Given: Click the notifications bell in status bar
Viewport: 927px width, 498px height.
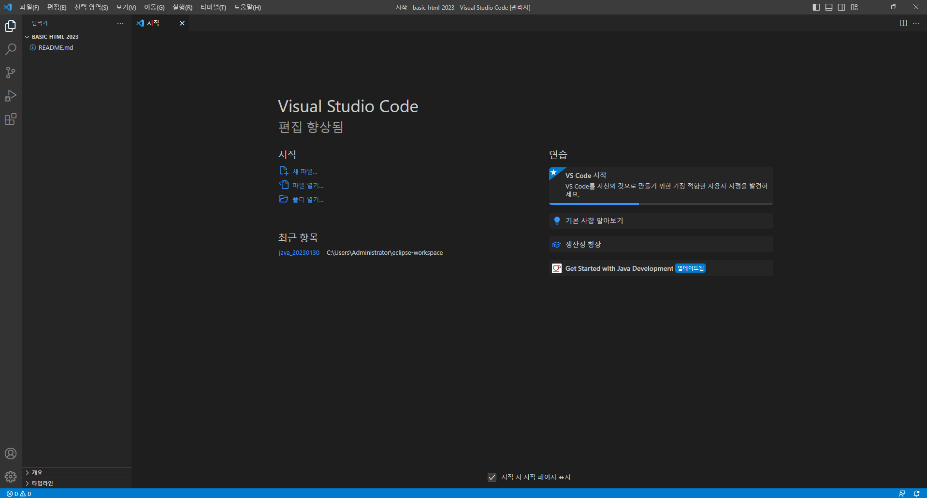Looking at the screenshot, I should coord(916,494).
